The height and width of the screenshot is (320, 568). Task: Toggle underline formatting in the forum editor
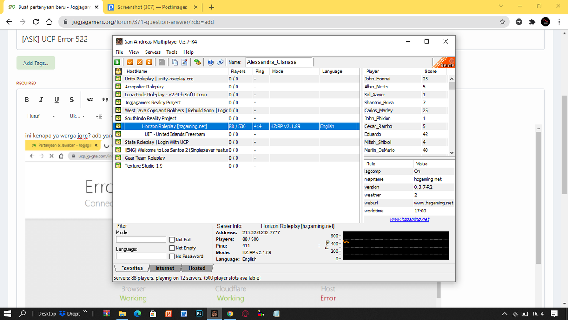coord(56,100)
